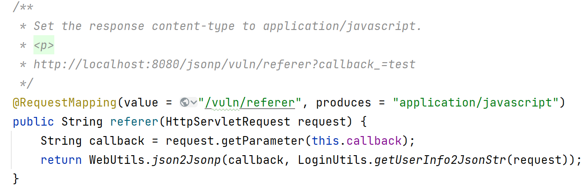584x193 pixels.
Task: Click the referer method name
Action: [x=135, y=122]
